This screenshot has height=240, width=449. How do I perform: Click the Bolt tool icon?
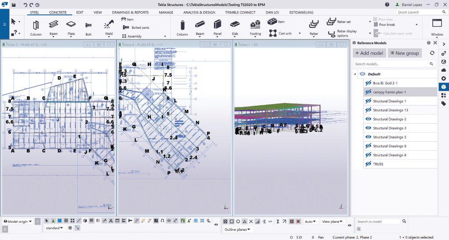click(x=88, y=27)
